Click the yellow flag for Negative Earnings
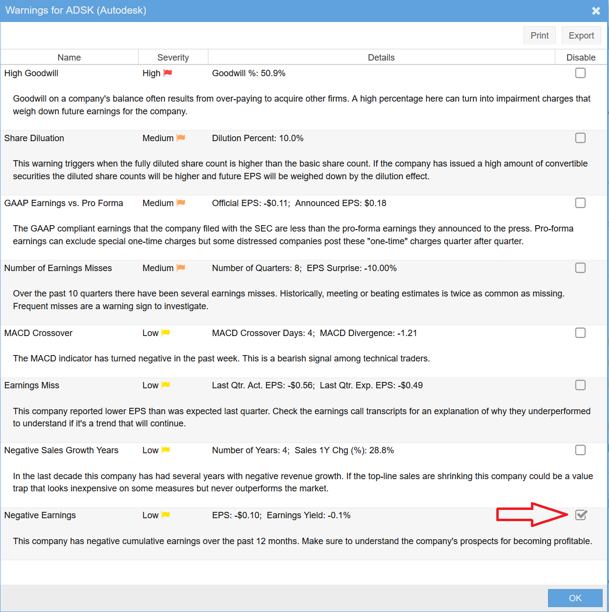609x612 pixels. 166,515
